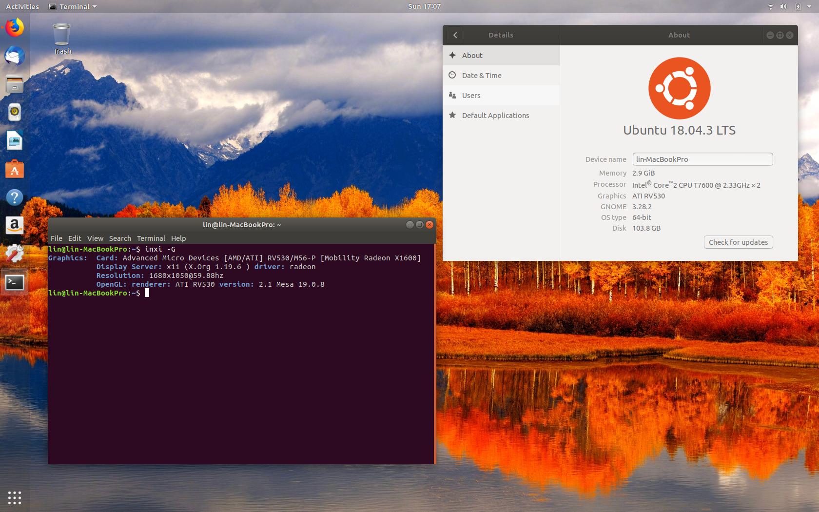Image resolution: width=819 pixels, height=512 pixels.
Task: Open the Help dock icon
Action: click(x=15, y=197)
